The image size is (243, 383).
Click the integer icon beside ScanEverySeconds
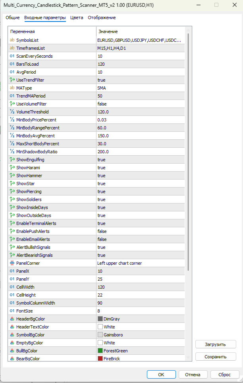12,56
